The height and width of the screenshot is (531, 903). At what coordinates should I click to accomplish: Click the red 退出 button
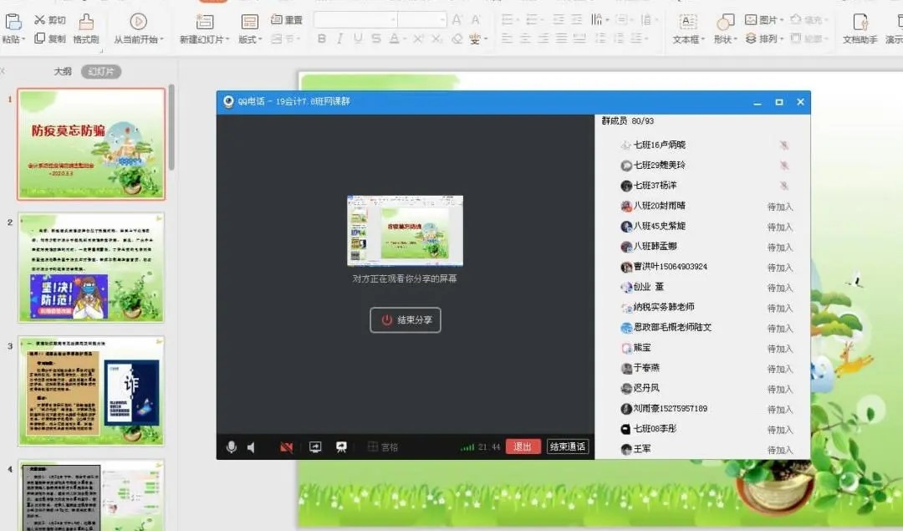click(x=523, y=447)
